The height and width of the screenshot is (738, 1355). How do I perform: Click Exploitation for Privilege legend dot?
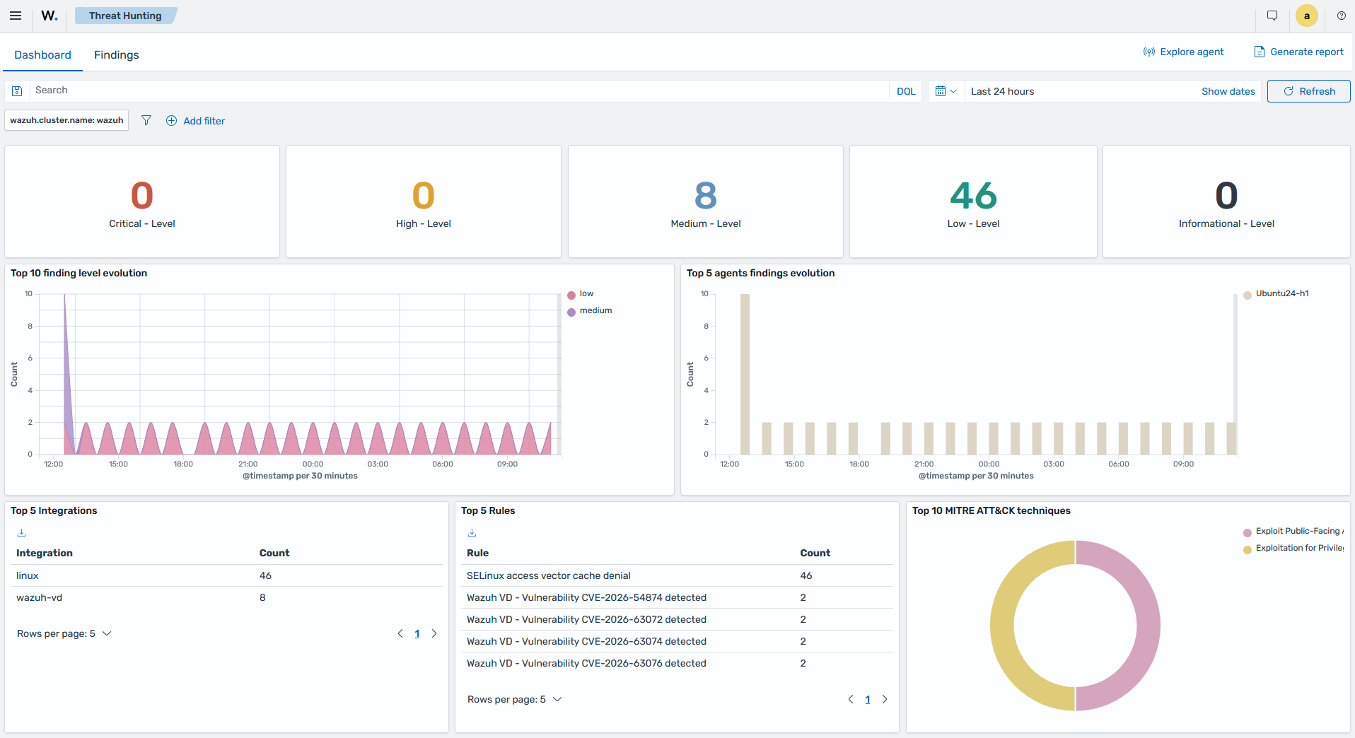(1248, 549)
